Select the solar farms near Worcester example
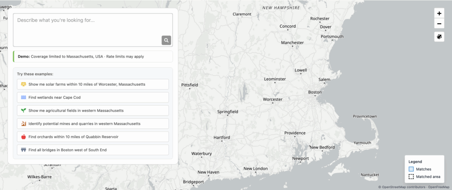Screen dimensions: 452x190 click(93, 84)
